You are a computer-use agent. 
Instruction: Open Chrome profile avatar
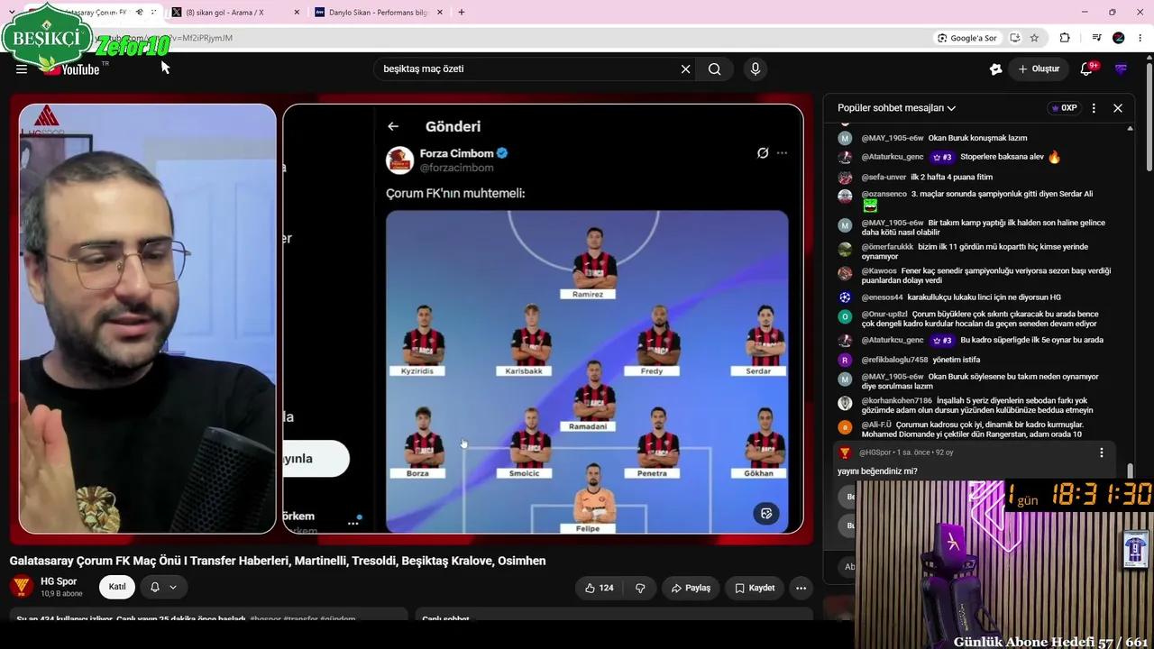pyautogui.click(x=1119, y=38)
